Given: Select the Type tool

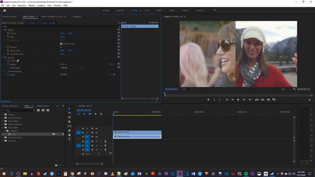Looking at the screenshot, I should [69, 139].
